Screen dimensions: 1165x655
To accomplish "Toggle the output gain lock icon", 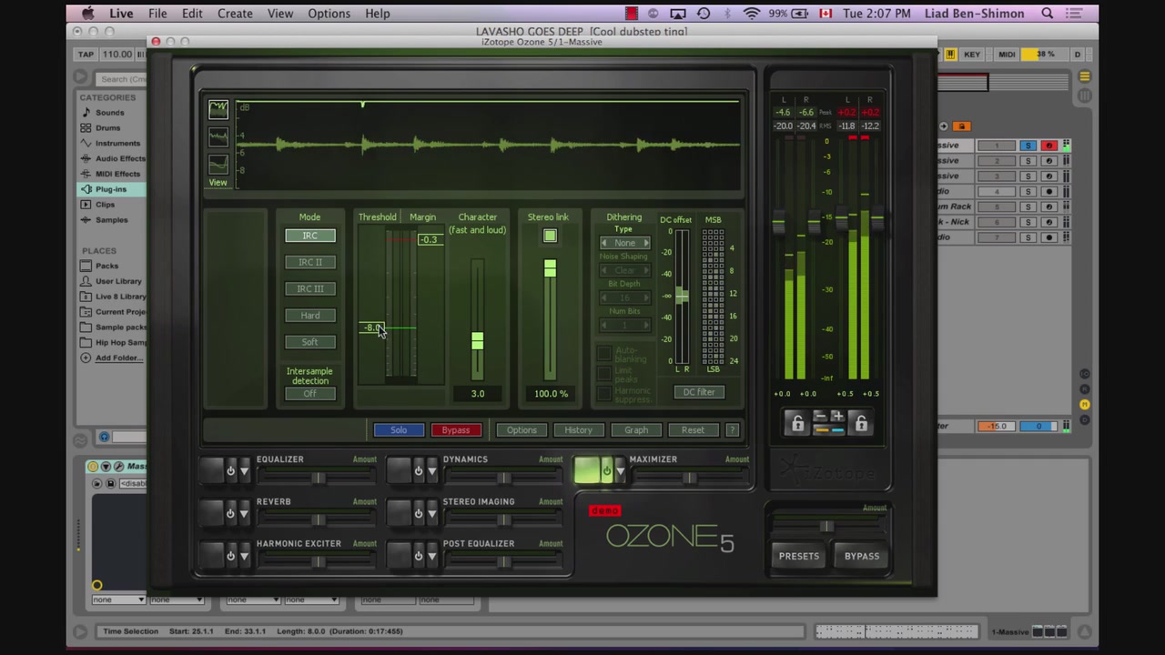I will [860, 423].
